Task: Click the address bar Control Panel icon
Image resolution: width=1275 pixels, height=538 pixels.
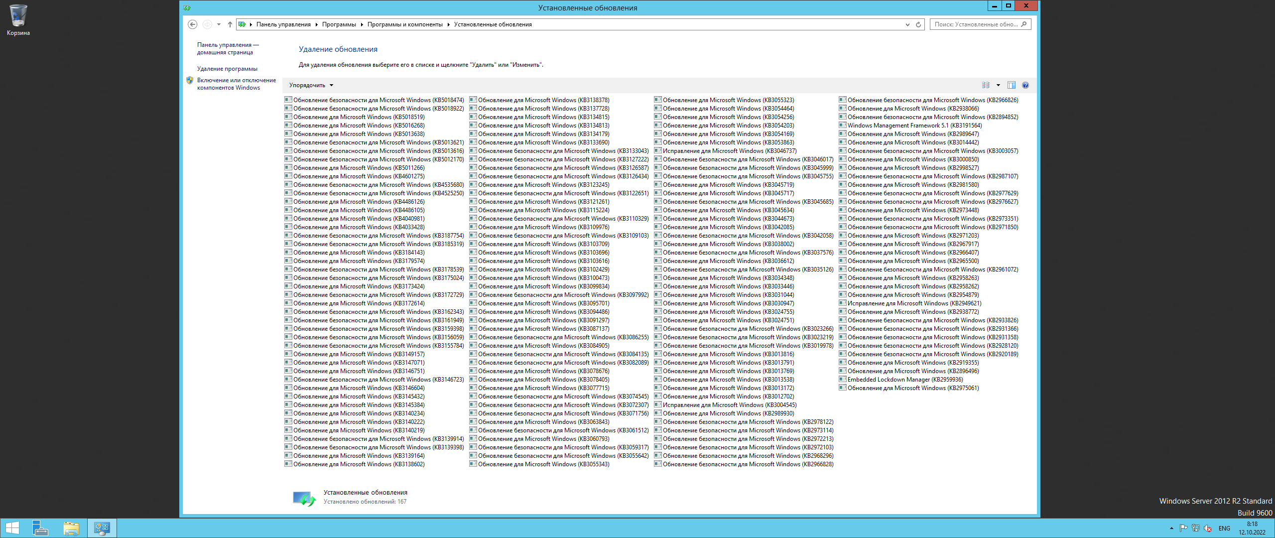Action: [x=242, y=24]
